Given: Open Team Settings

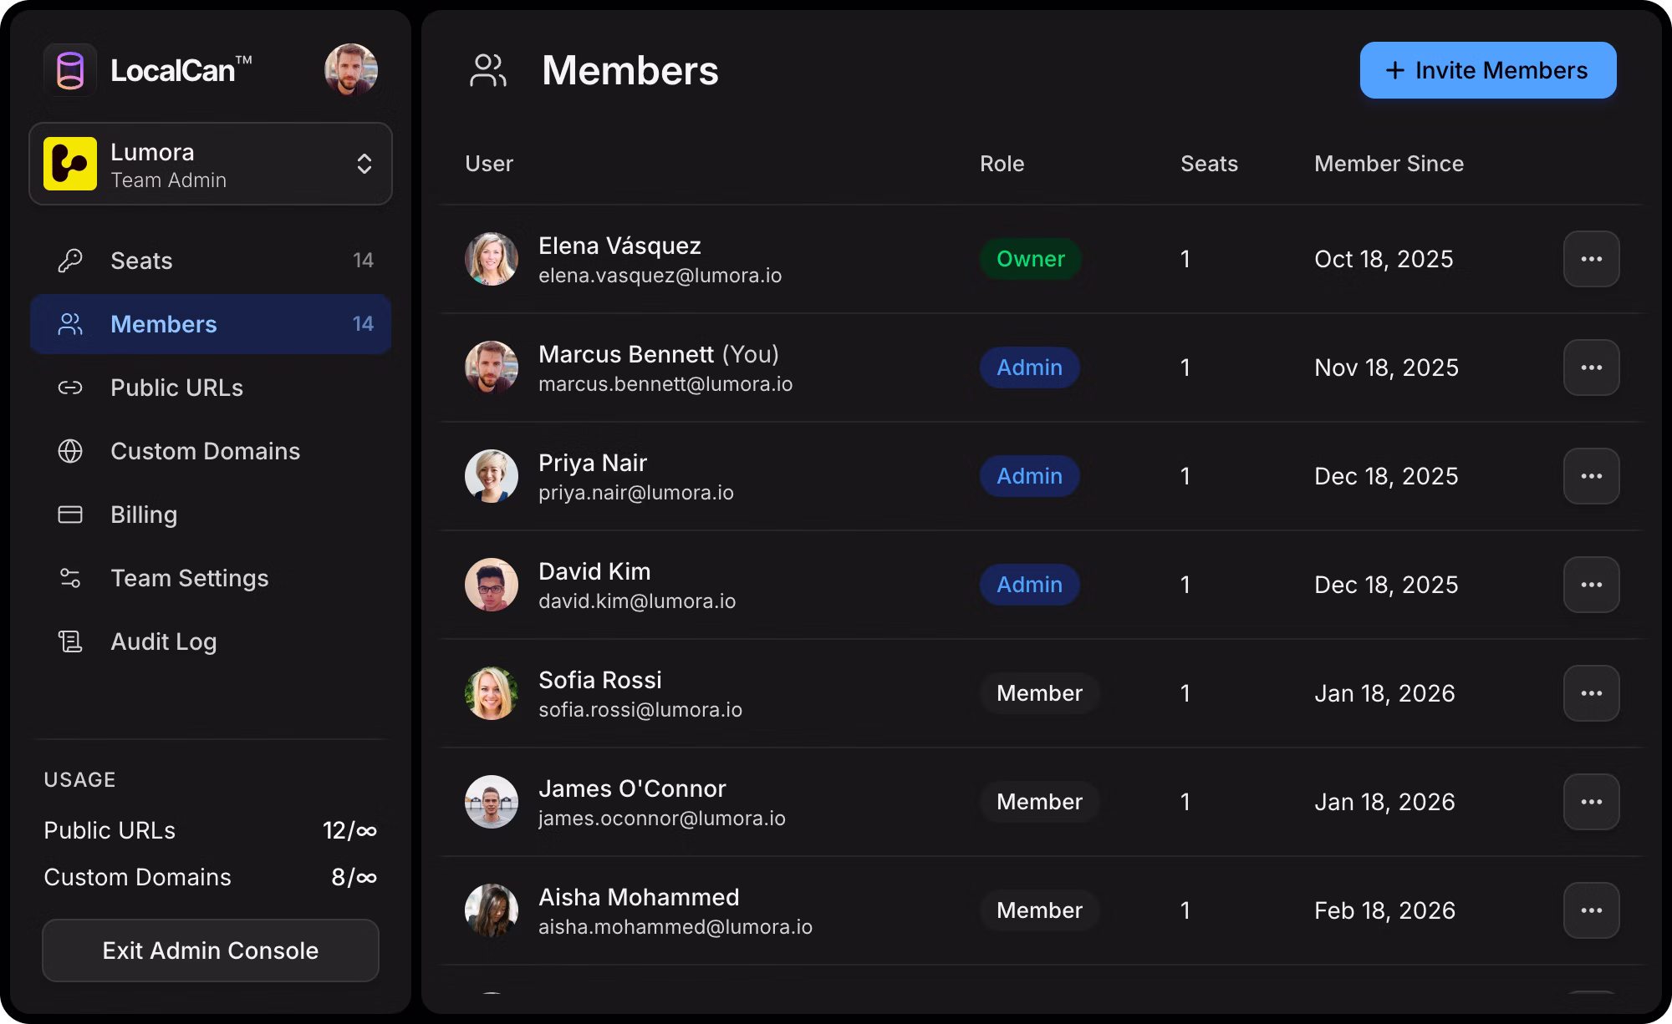Looking at the screenshot, I should pyautogui.click(x=211, y=578).
